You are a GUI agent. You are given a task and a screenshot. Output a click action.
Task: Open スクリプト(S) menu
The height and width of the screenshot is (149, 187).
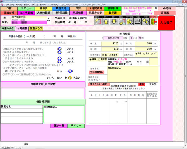[x=66, y=5]
